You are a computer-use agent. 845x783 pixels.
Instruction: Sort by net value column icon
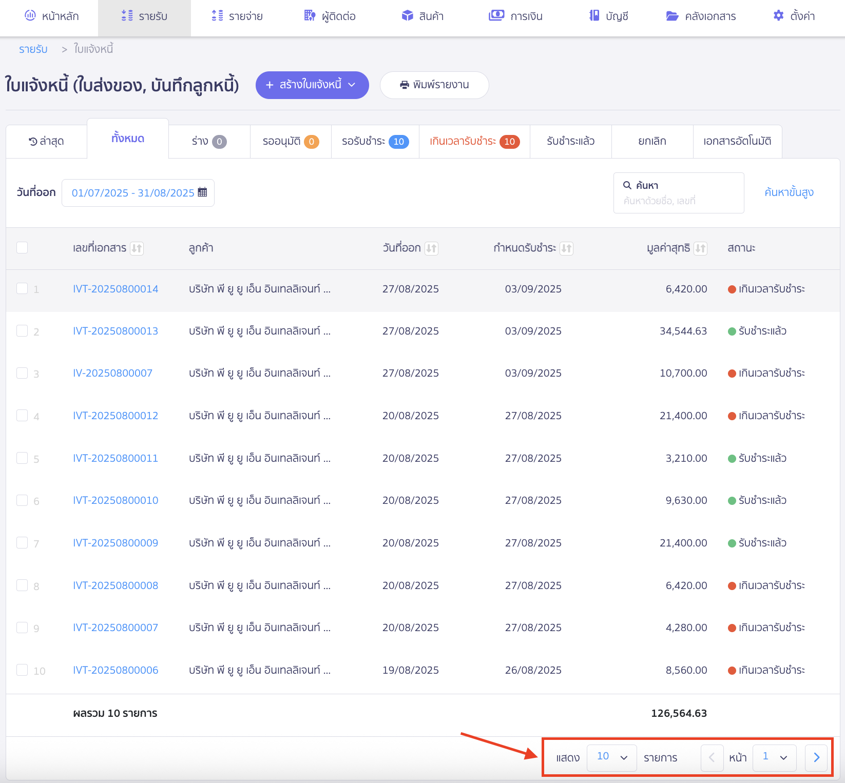(700, 248)
